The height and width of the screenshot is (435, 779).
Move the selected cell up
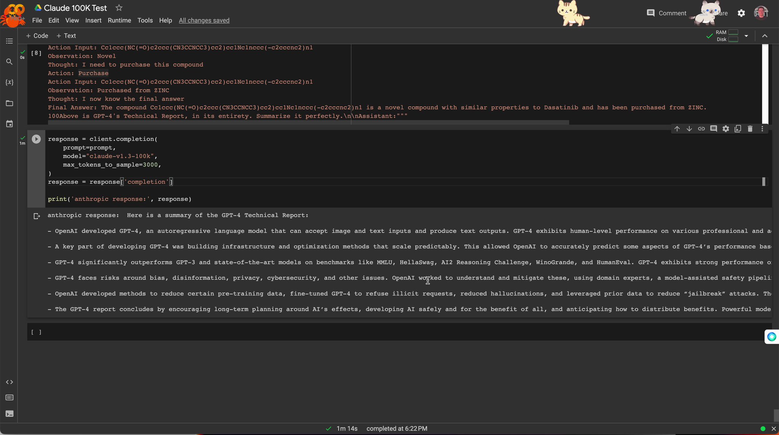[677, 129]
